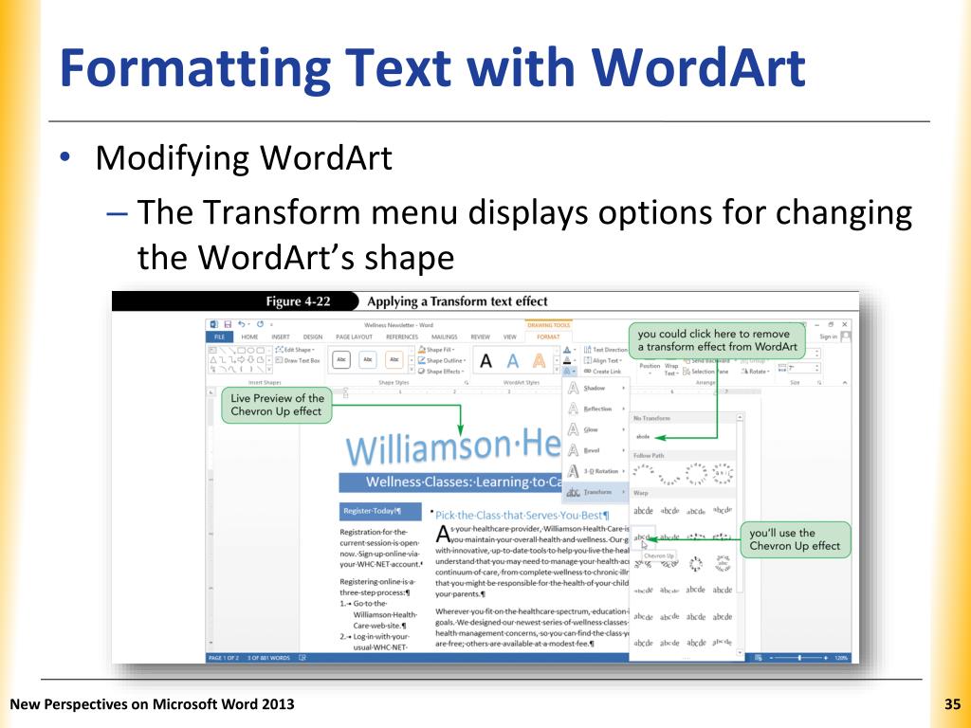Click the Create Link button

tap(602, 372)
